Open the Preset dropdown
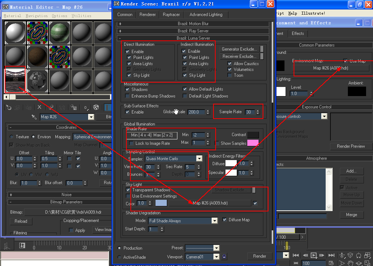373x266 pixels. [x=216, y=248]
